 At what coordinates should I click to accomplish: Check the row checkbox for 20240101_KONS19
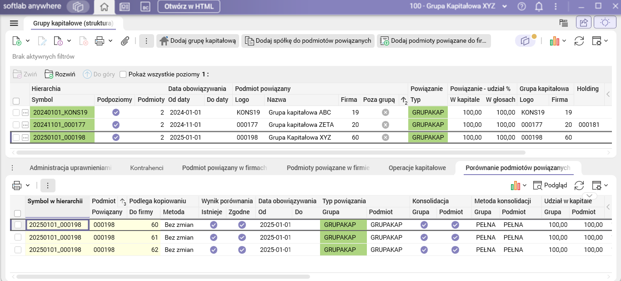click(16, 112)
